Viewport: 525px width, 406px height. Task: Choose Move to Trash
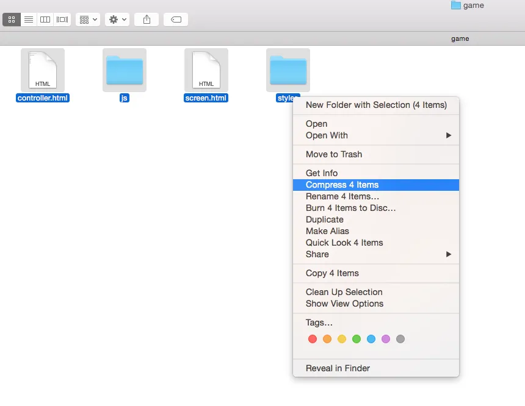click(x=376, y=154)
